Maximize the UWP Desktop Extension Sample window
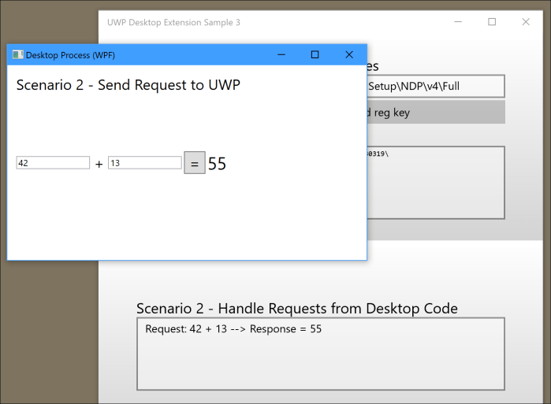 tap(492, 22)
